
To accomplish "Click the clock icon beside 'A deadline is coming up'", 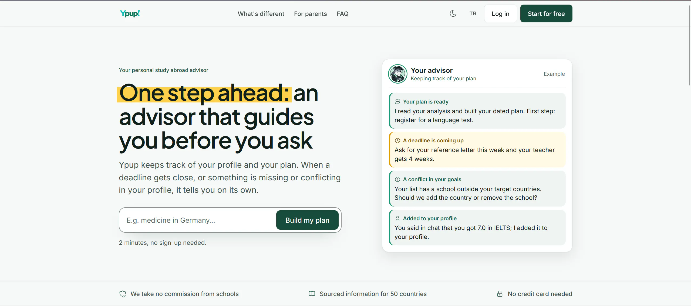I will tap(397, 140).
